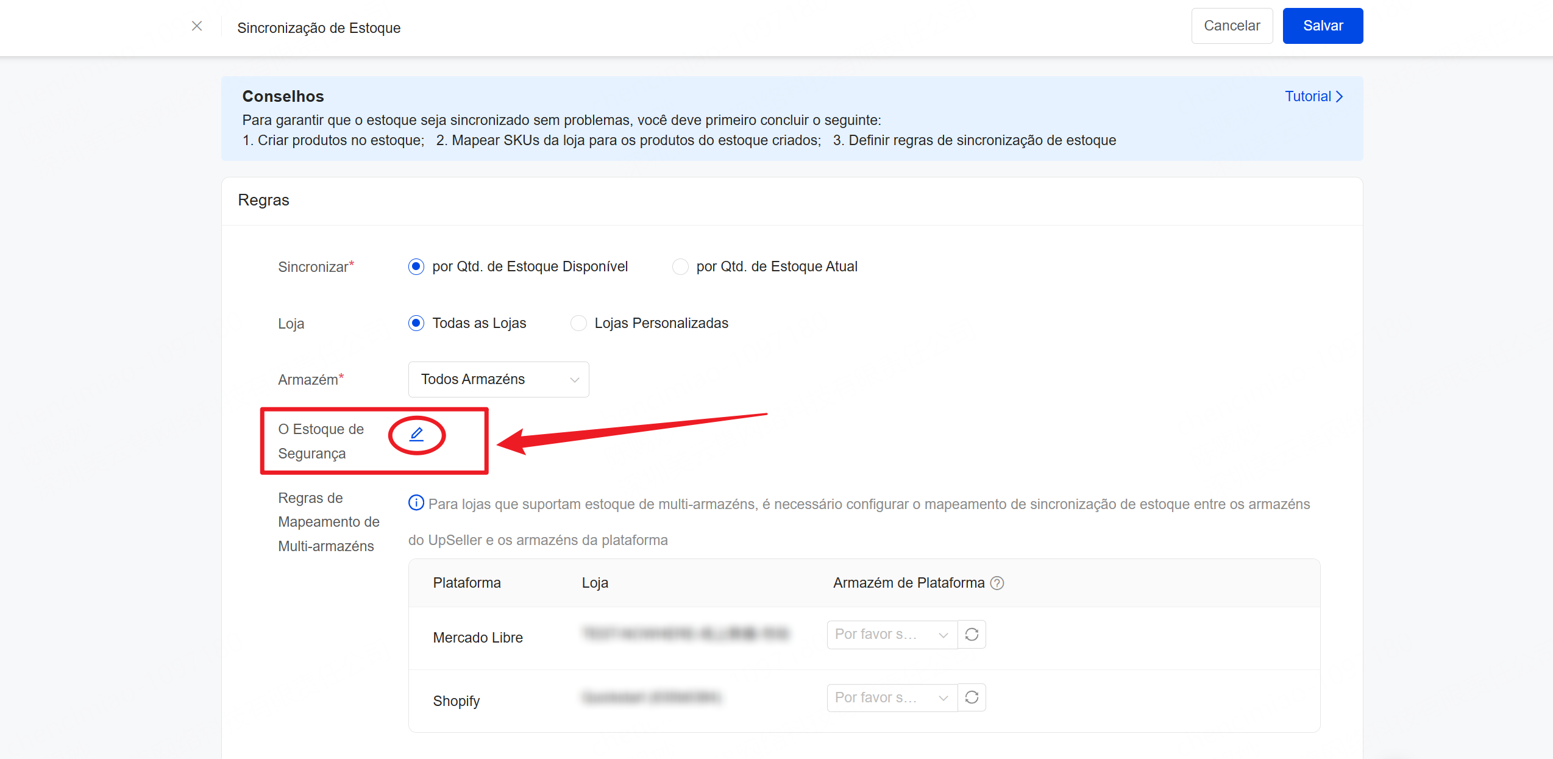The height and width of the screenshot is (759, 1553).
Task: Close the Sincronização de Estoque panel with X
Action: tap(197, 26)
